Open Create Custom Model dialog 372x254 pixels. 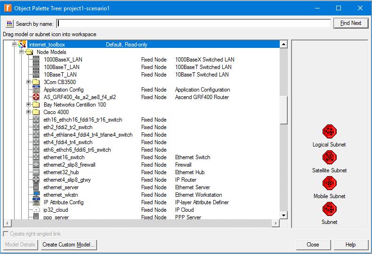(x=69, y=245)
